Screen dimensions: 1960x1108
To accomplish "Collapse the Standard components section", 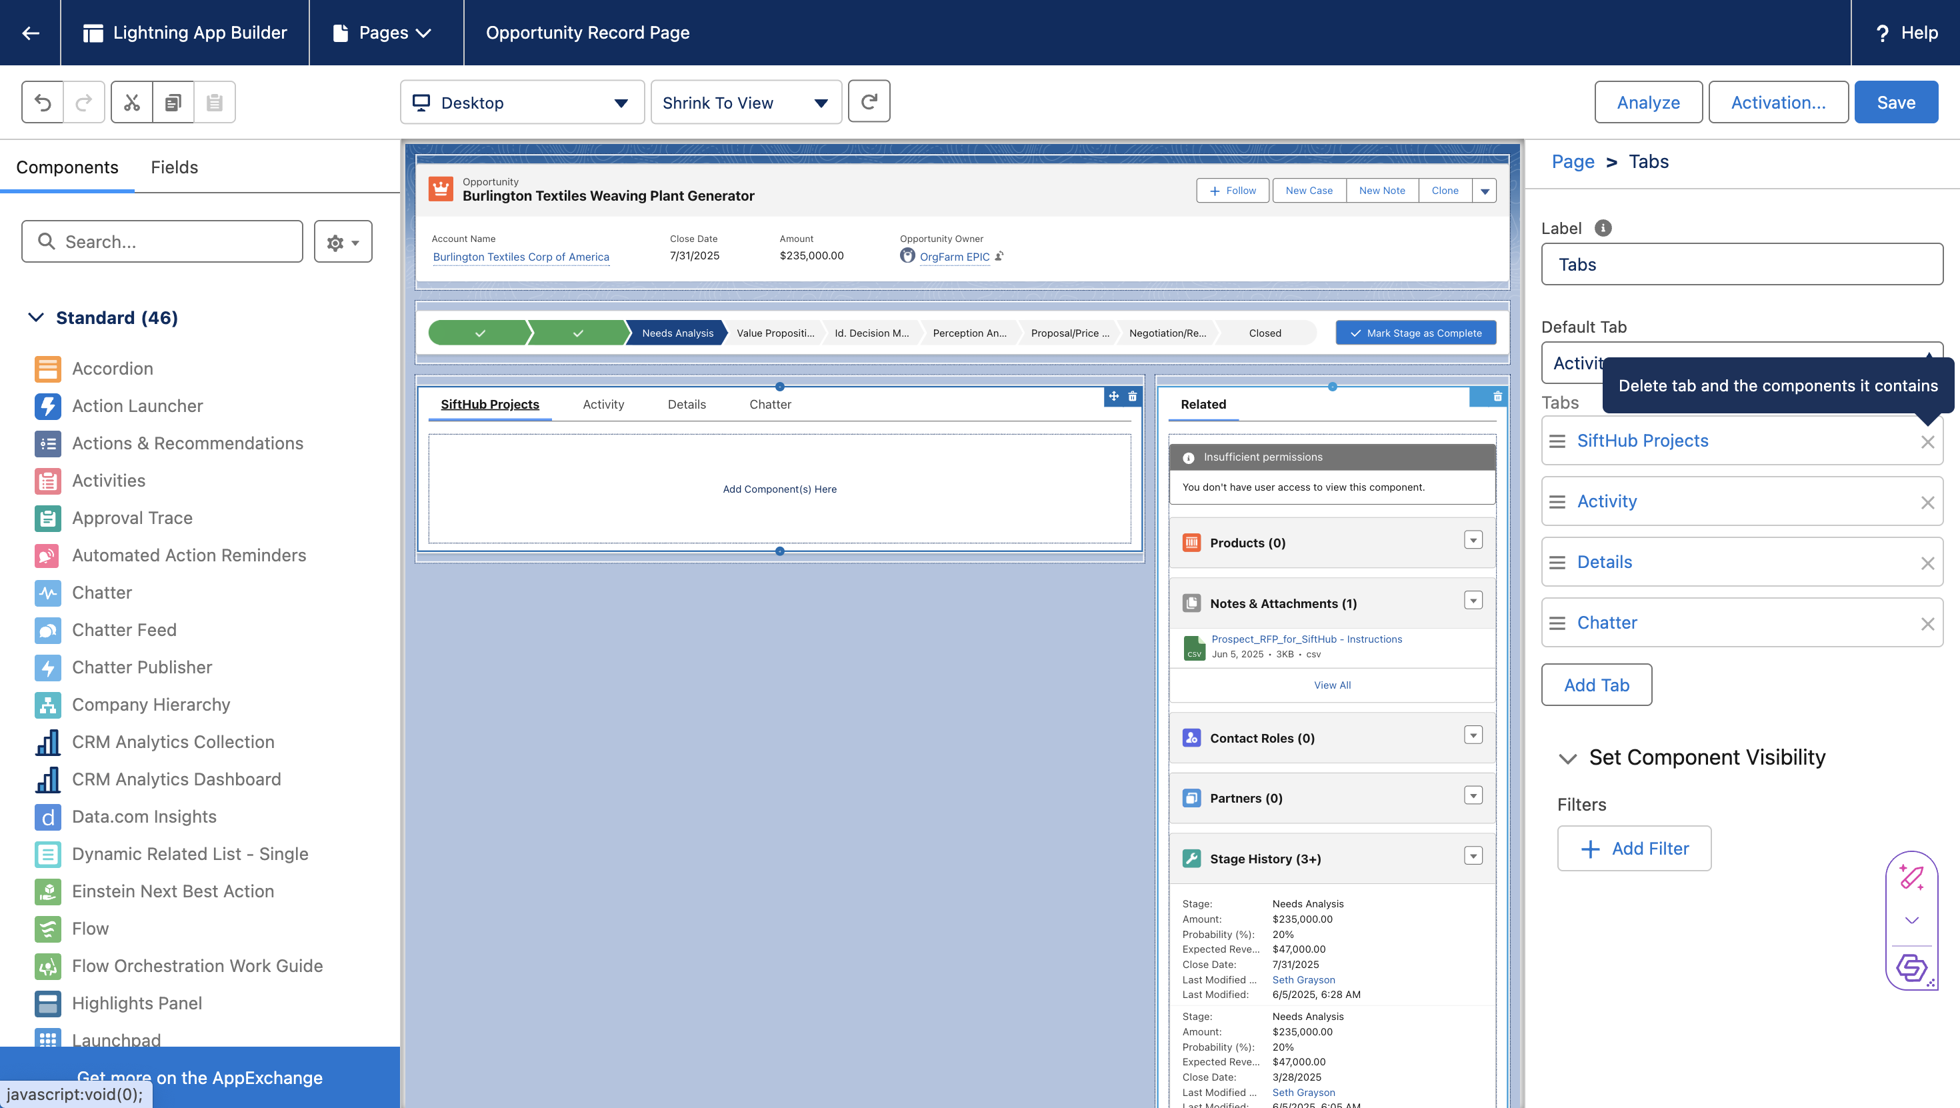I will [x=36, y=317].
